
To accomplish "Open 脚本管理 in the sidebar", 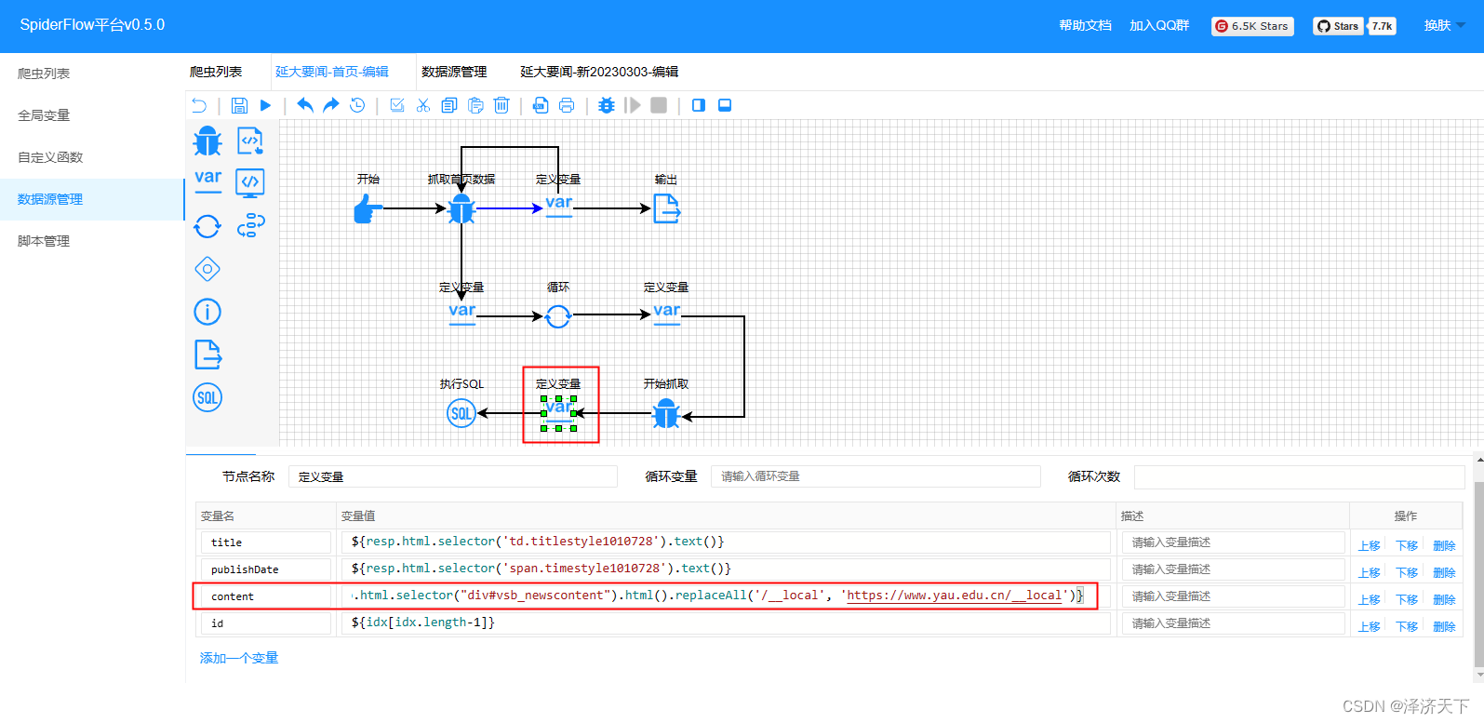I will (x=92, y=241).
